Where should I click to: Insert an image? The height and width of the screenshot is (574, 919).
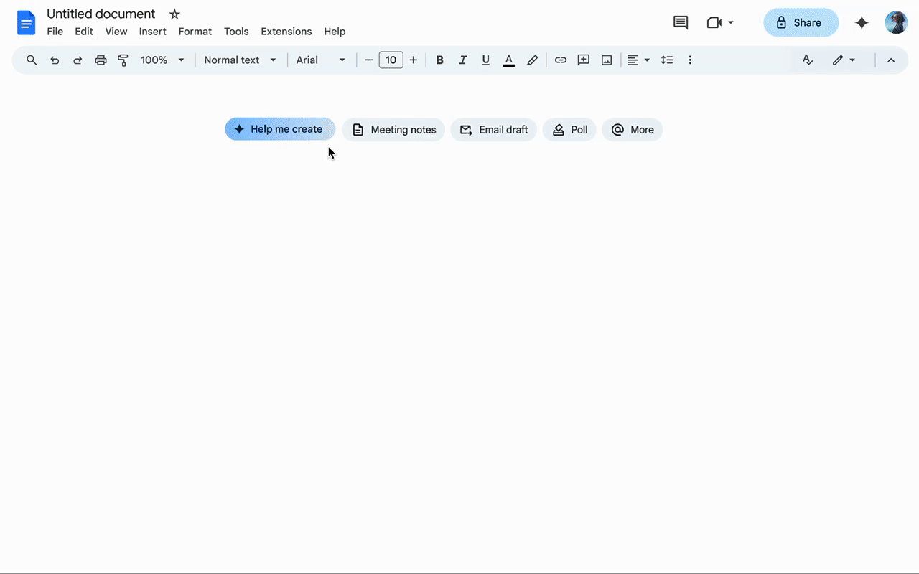pyautogui.click(x=607, y=60)
